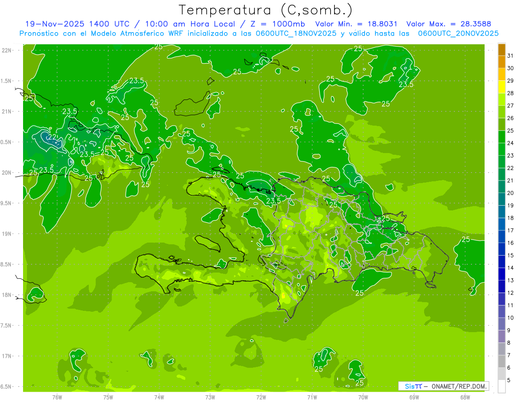Click the '71W' longitude label
This screenshot has width=522, height=403.
pyautogui.click(x=312, y=397)
